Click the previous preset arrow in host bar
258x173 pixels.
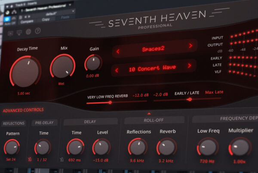pyautogui.click(x=25, y=17)
